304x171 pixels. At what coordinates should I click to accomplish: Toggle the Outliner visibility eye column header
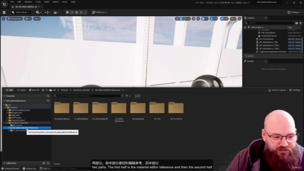click(245, 28)
